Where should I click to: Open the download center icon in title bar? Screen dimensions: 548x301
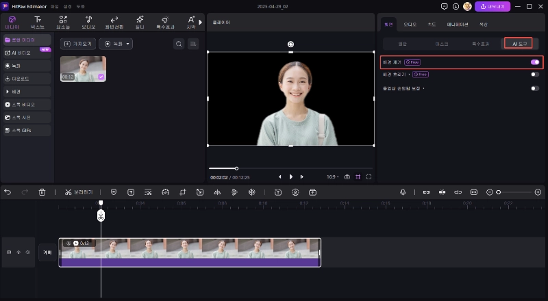pos(456,6)
